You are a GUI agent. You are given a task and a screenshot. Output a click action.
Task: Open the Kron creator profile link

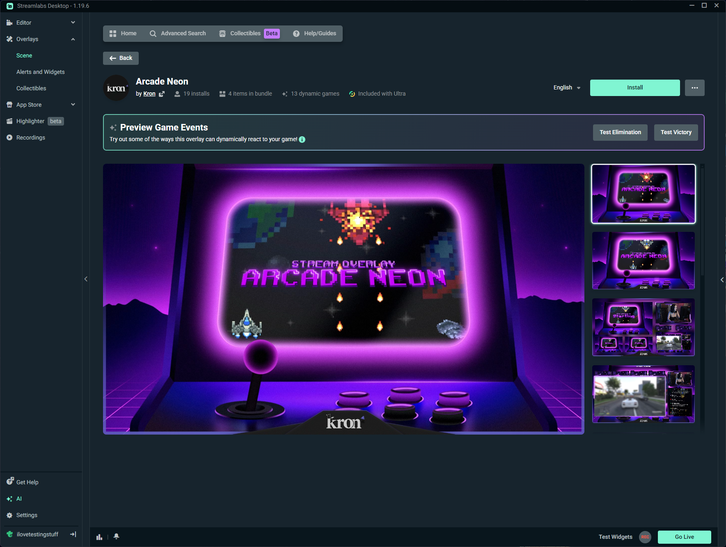tap(149, 94)
